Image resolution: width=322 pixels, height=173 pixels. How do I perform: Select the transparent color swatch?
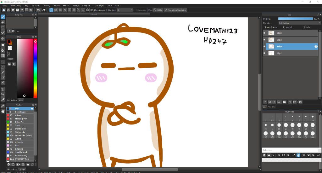[x=10, y=48]
